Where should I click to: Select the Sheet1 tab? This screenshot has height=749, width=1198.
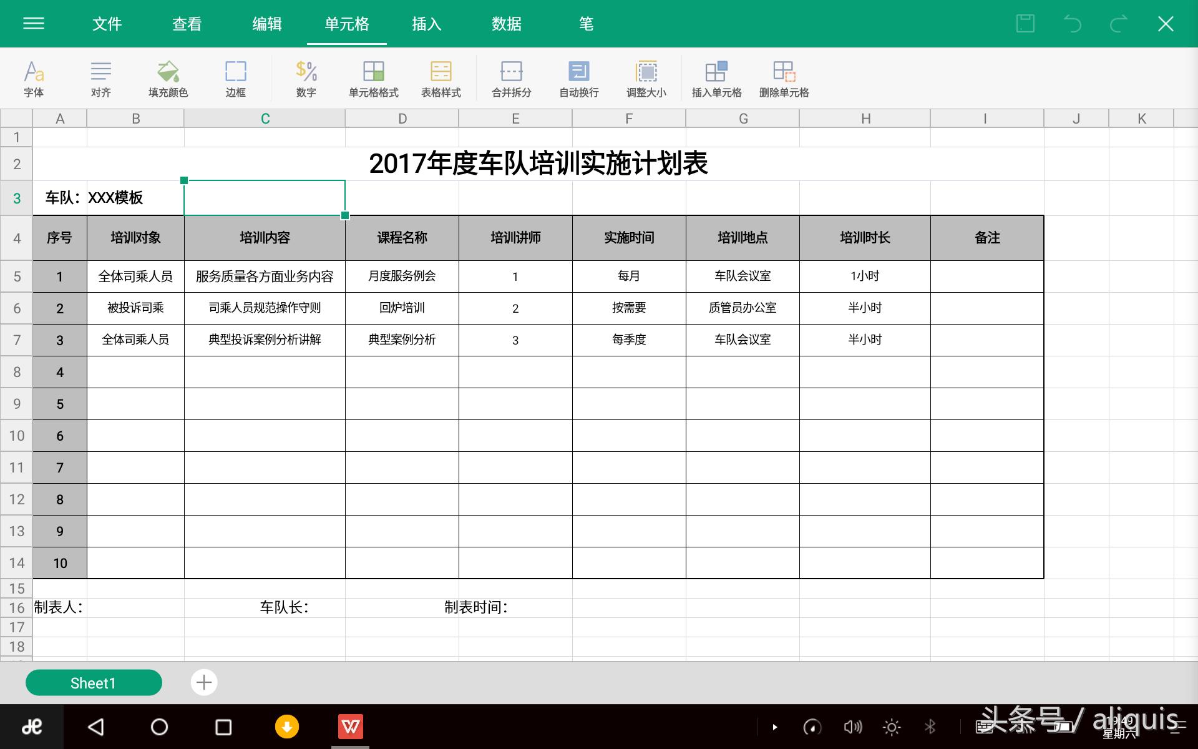(94, 682)
